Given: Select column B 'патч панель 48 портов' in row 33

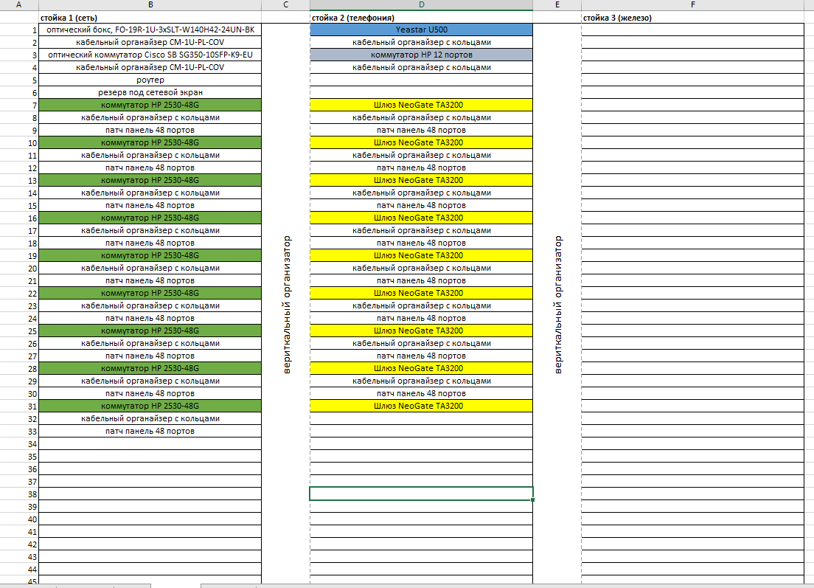Looking at the screenshot, I should pyautogui.click(x=150, y=431).
